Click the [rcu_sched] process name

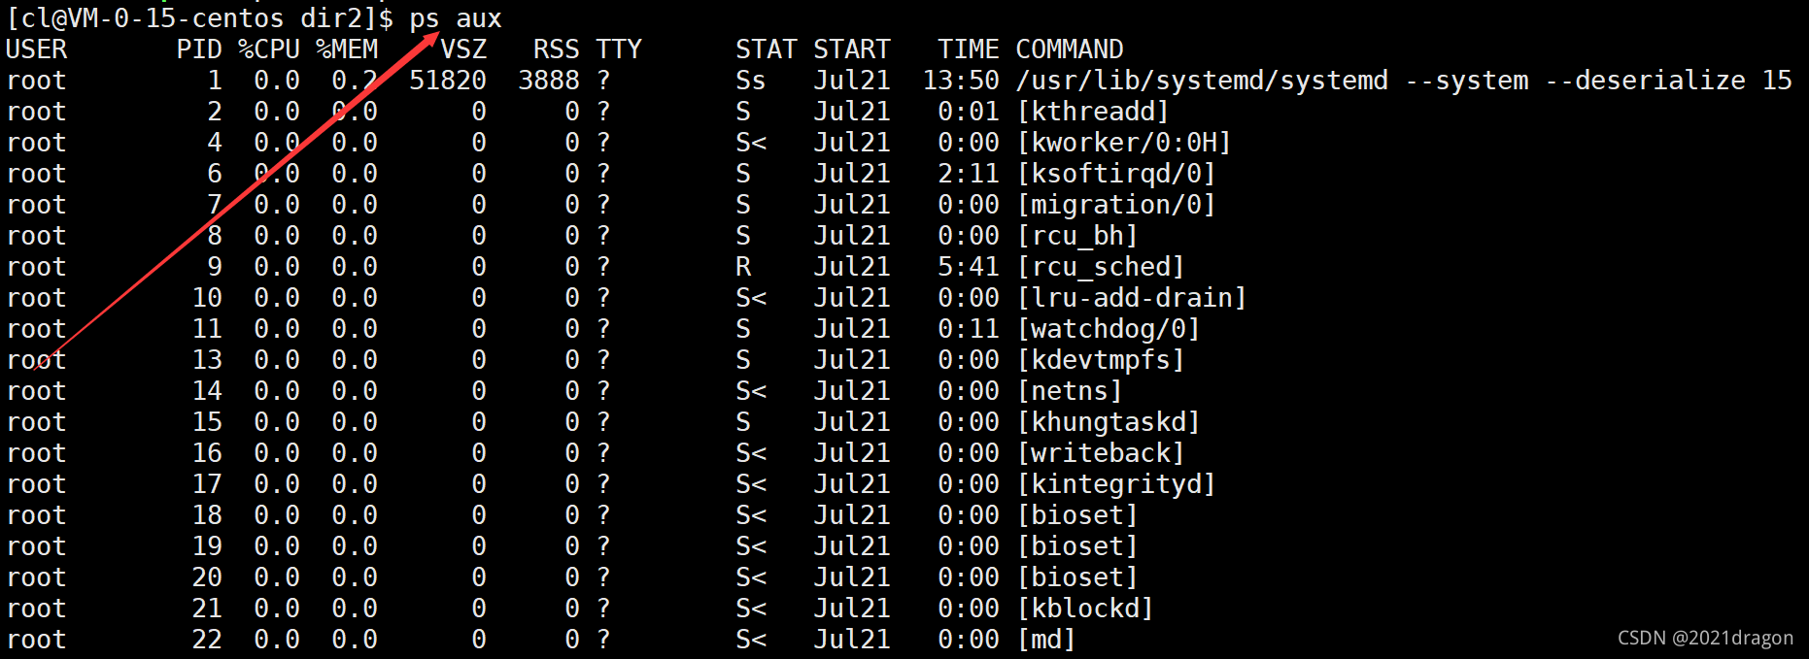click(1100, 267)
